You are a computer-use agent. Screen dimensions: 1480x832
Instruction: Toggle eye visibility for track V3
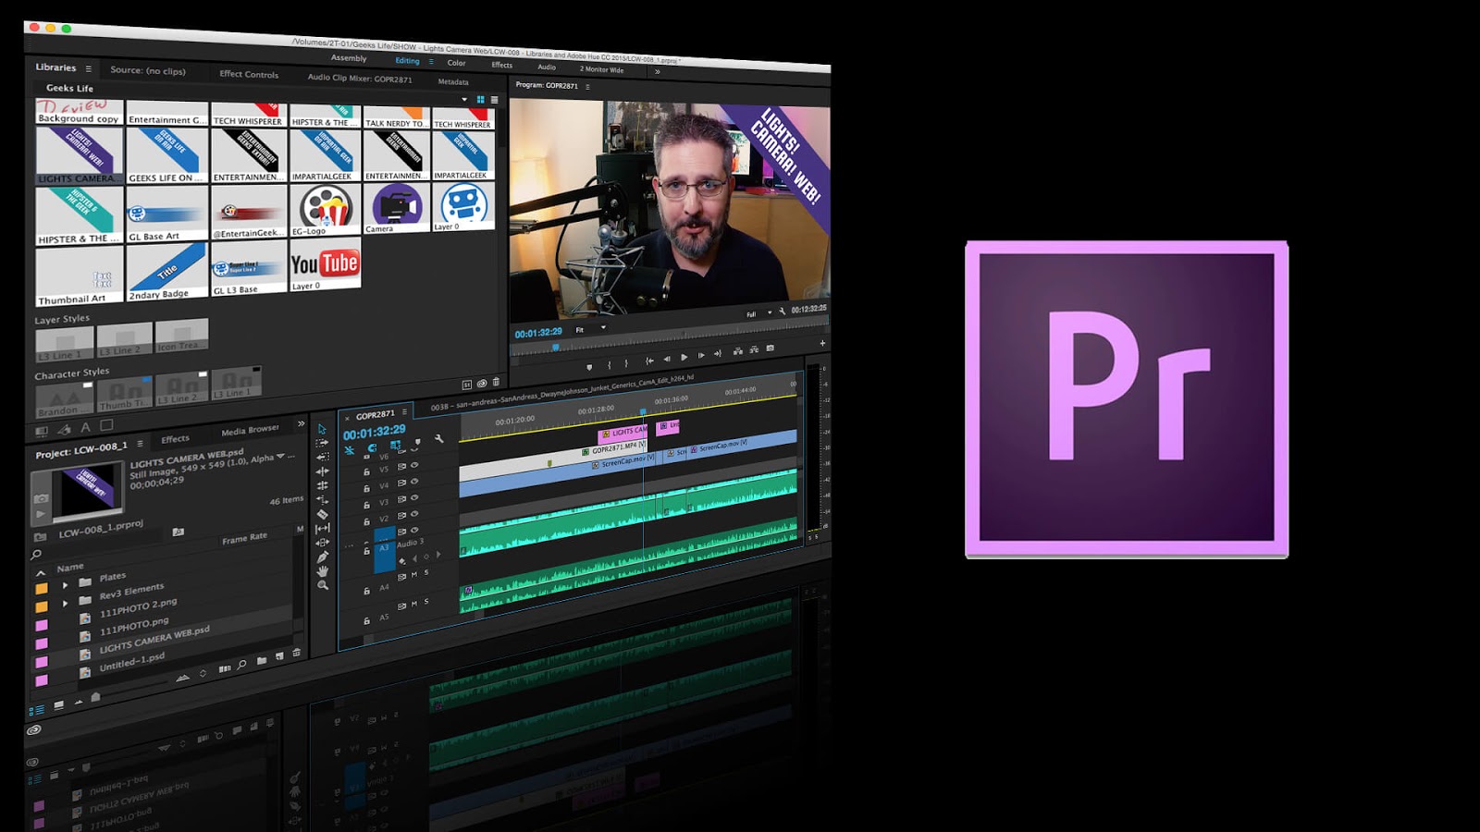(414, 496)
